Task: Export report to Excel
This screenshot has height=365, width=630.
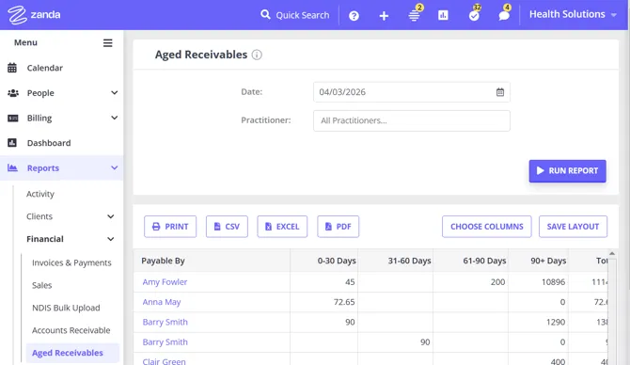Action: 282,227
